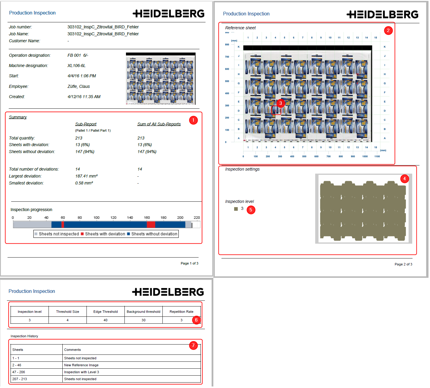
Task: Click the Heidelberg logo on page 1
Action: pyautogui.click(x=168, y=14)
